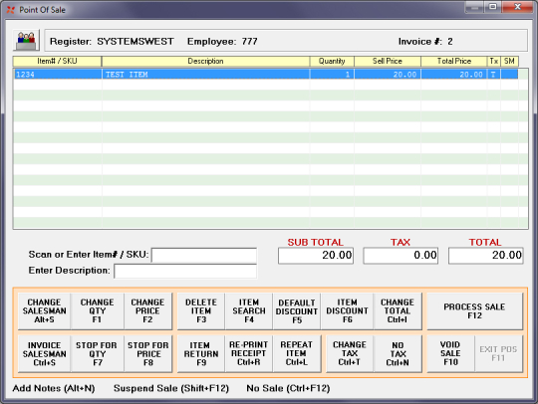The width and height of the screenshot is (538, 404).
Task: Focus the Scan or Enter Item#/SKU field
Action: tap(204, 256)
